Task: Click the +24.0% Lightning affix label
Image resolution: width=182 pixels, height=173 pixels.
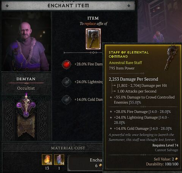Action: [x=89, y=82]
